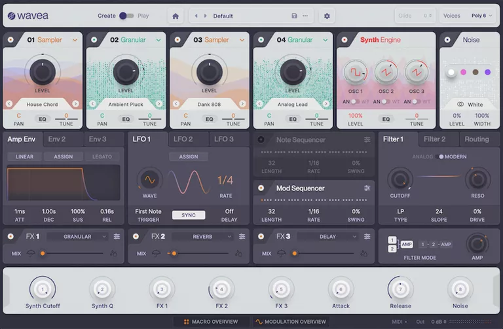Click the FX 1 mix slider handle
The width and height of the screenshot is (503, 329).
[43, 253]
